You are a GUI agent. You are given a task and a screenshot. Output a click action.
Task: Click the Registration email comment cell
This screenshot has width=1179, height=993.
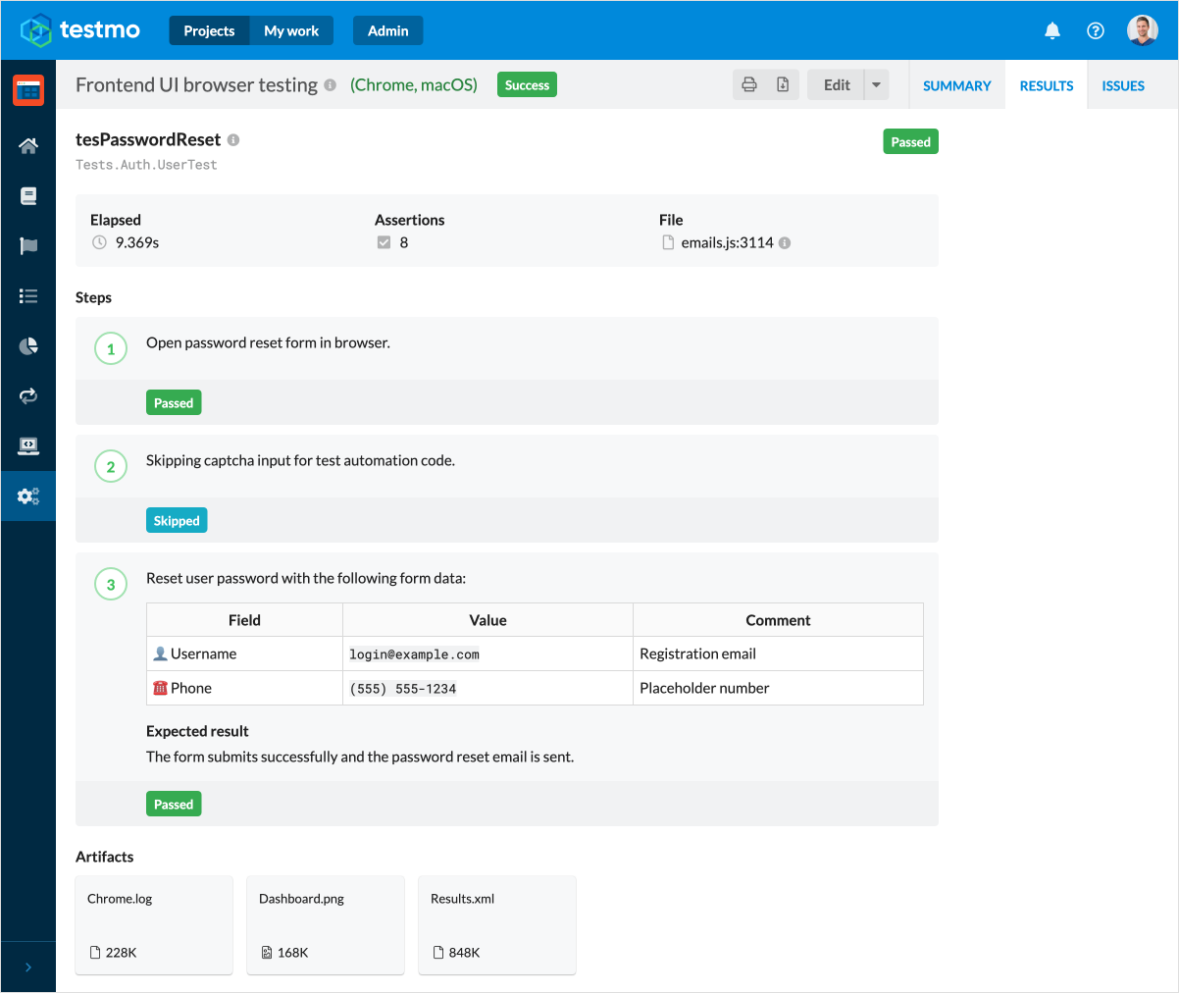coord(778,653)
